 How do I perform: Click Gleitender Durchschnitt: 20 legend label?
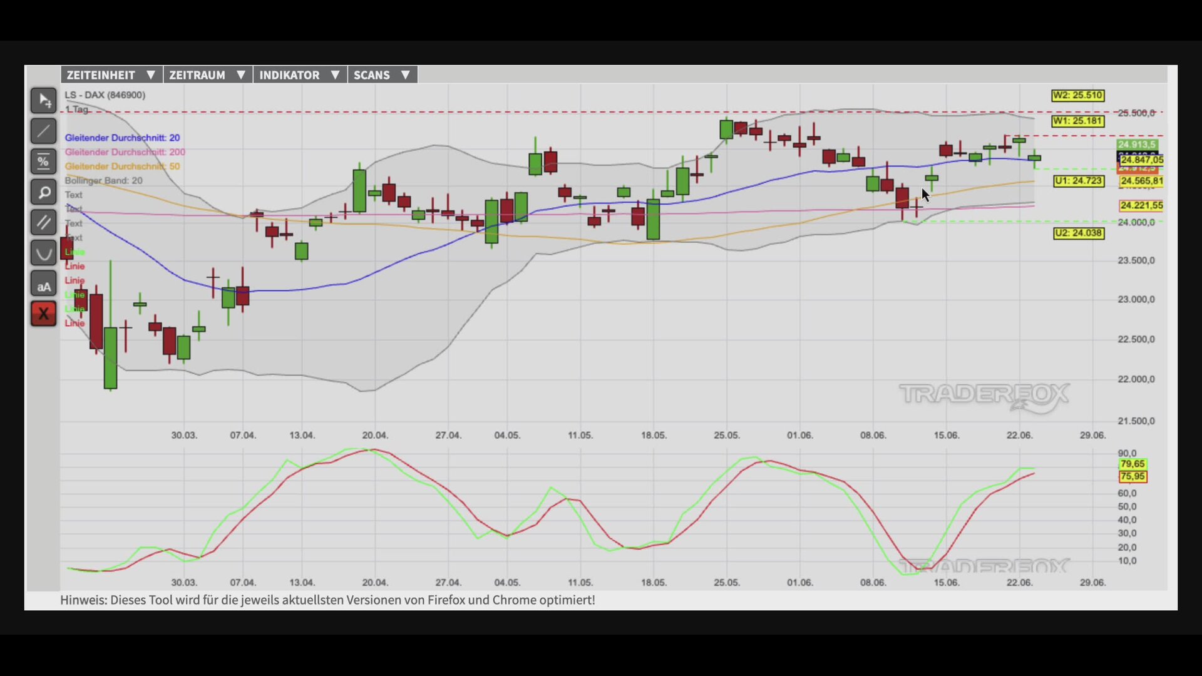[x=122, y=138]
